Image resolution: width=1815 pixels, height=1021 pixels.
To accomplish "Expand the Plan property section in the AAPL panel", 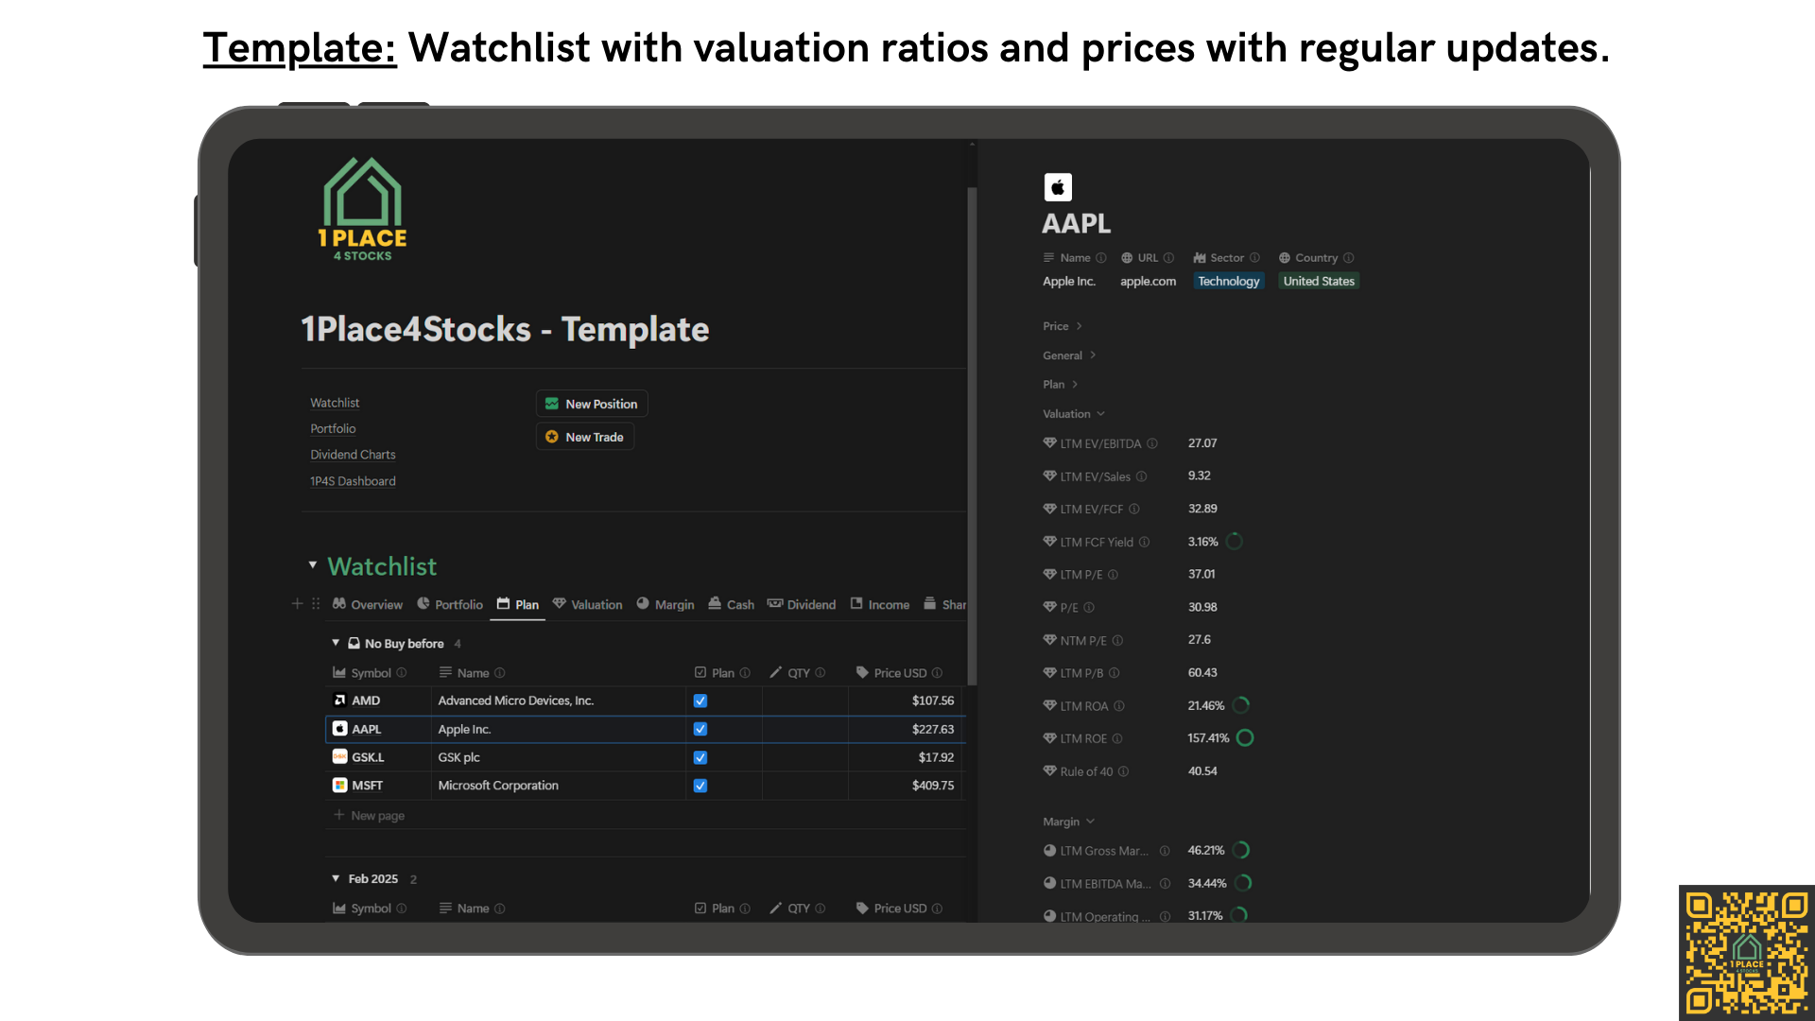I will [x=1061, y=385].
